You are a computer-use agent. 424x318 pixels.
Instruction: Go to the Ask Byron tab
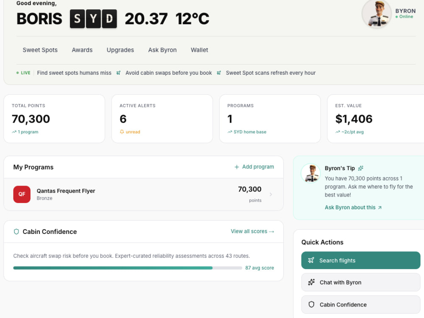click(x=162, y=50)
